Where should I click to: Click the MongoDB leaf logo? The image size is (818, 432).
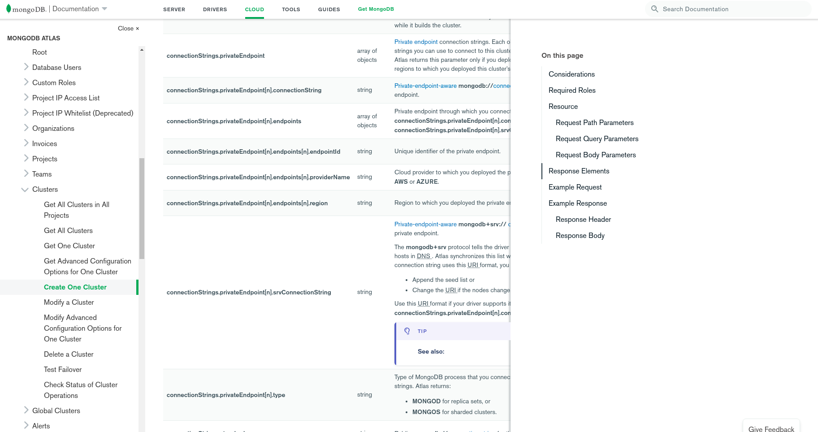9,9
